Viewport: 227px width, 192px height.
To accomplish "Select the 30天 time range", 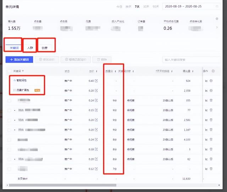I will point(146,7).
